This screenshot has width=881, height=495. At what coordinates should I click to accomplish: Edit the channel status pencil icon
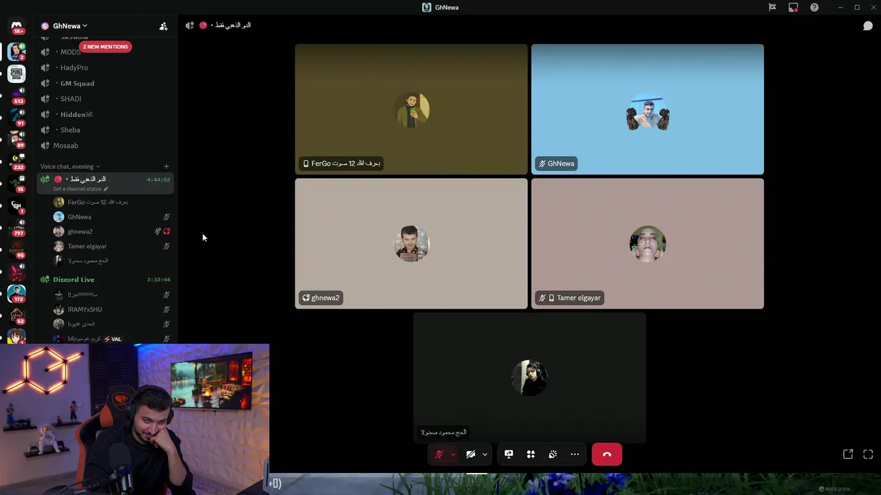pyautogui.click(x=106, y=189)
